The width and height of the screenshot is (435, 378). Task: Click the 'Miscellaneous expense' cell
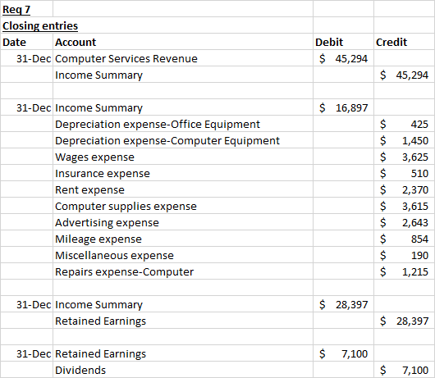coord(183,255)
